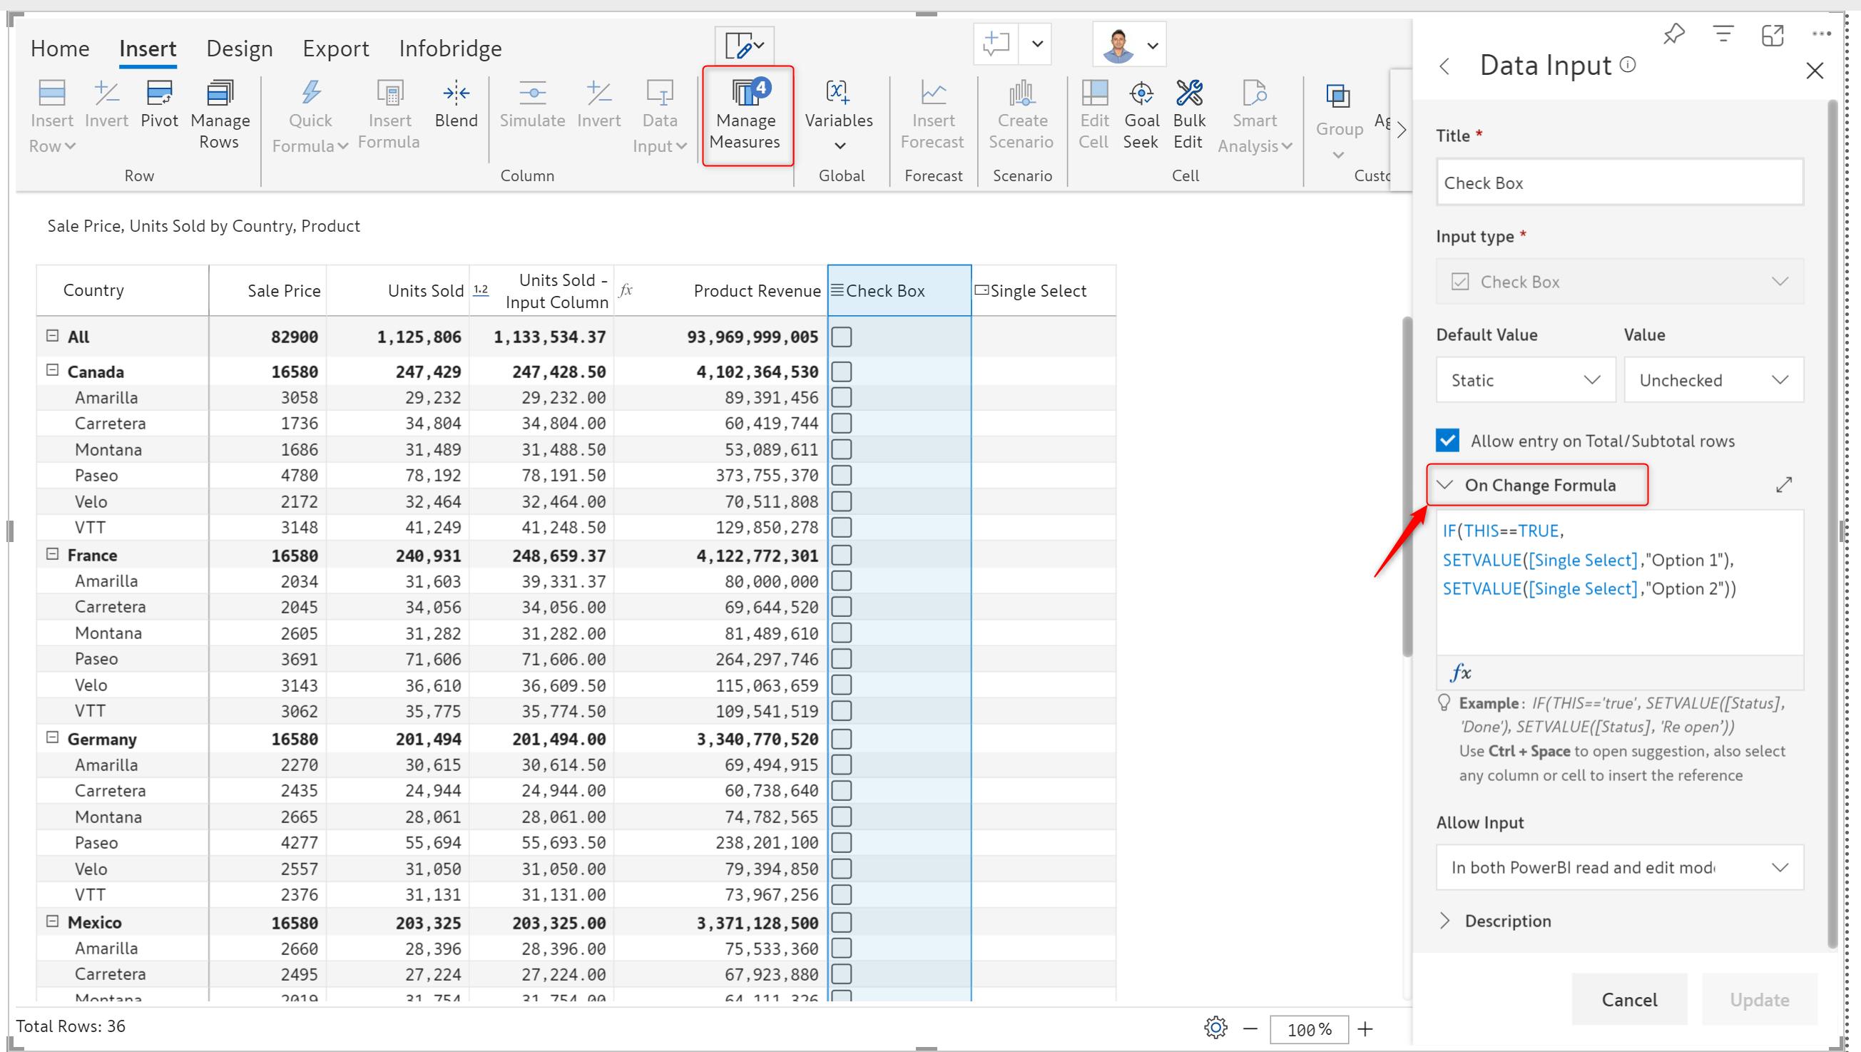Open the Allow Input dropdown
This screenshot has width=1861, height=1052.
click(x=1619, y=867)
